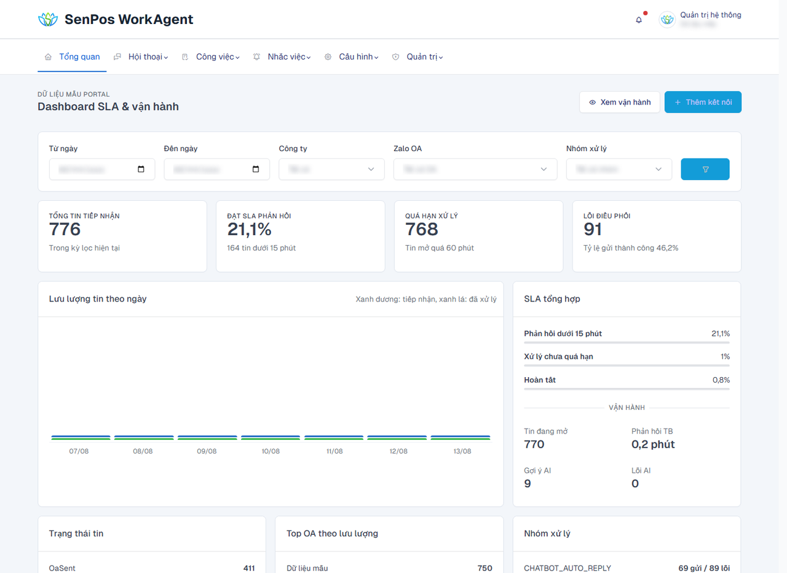Open the calendar picker in Từ ngày
The width and height of the screenshot is (787, 573).
coord(141,170)
